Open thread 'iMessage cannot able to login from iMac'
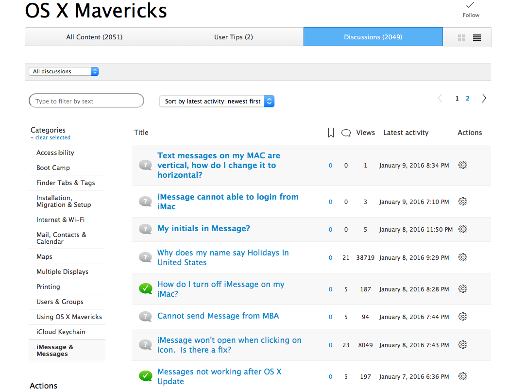Viewport: 509px width, 389px height. click(228, 202)
